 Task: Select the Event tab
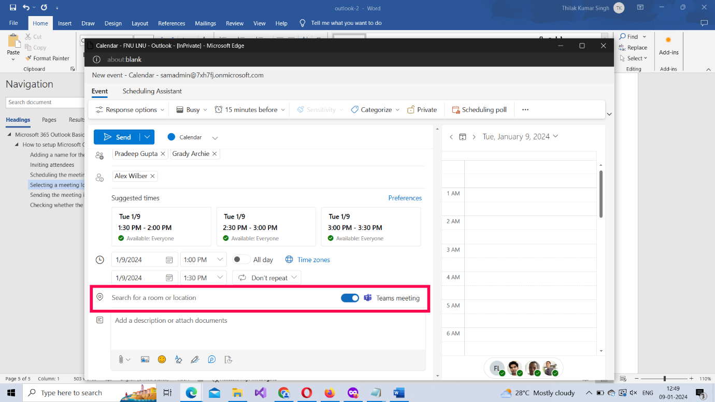click(x=99, y=91)
